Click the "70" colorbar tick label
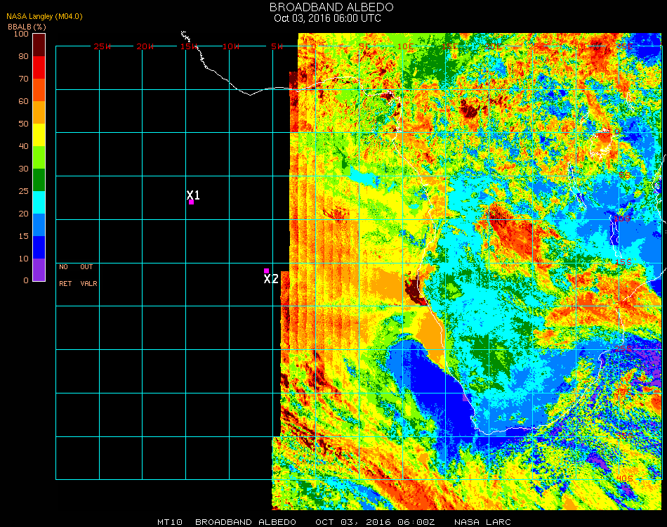Viewport: 667px width, 527px height. pos(23,79)
